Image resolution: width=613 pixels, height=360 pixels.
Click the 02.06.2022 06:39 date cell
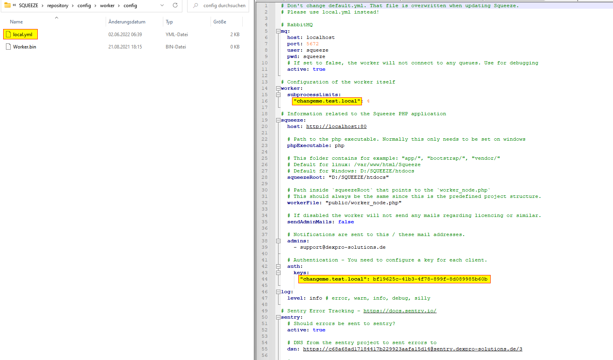[x=125, y=35]
